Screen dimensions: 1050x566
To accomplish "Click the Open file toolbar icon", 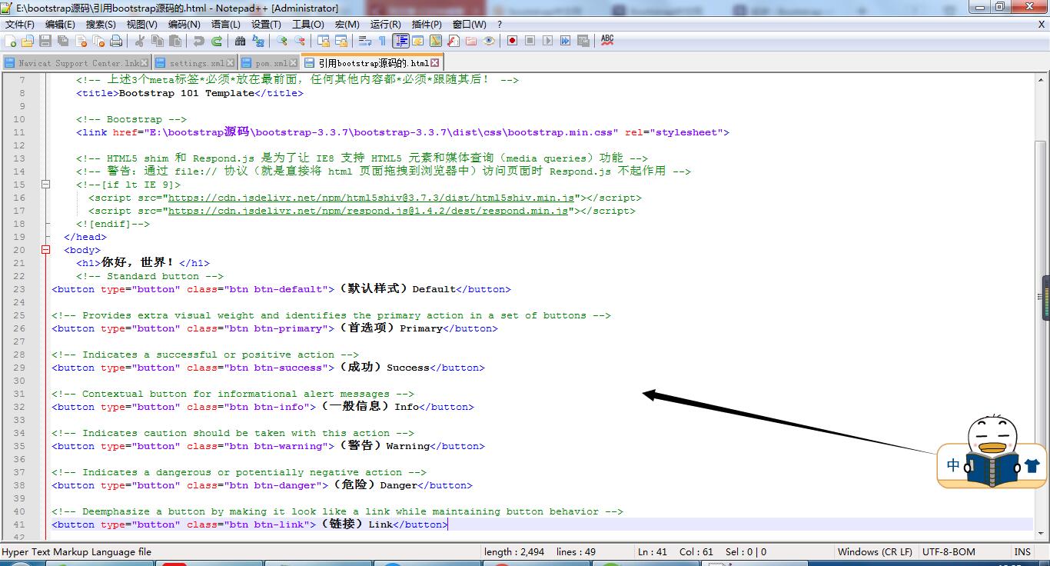I will coord(28,41).
